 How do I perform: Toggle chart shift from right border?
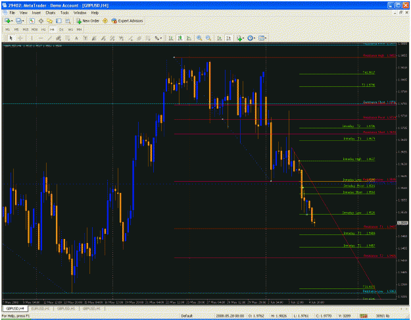coord(228,38)
